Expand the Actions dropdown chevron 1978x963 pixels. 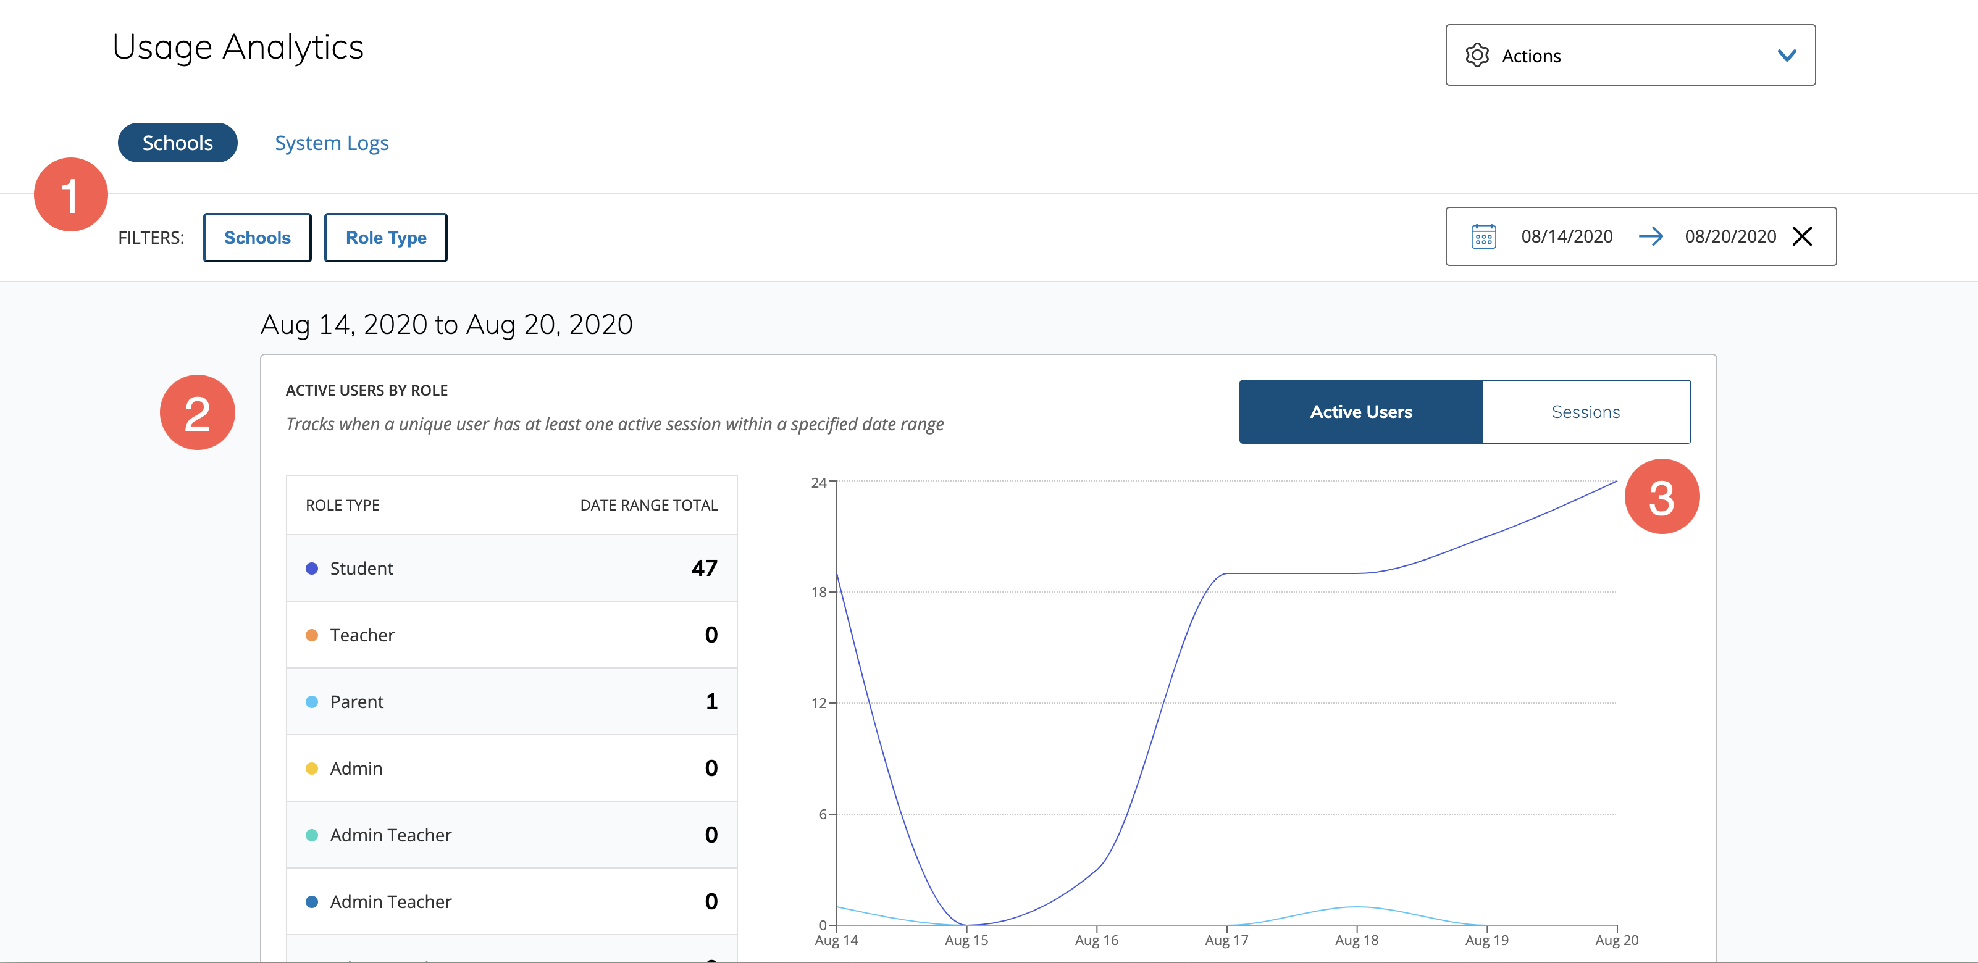(1786, 55)
